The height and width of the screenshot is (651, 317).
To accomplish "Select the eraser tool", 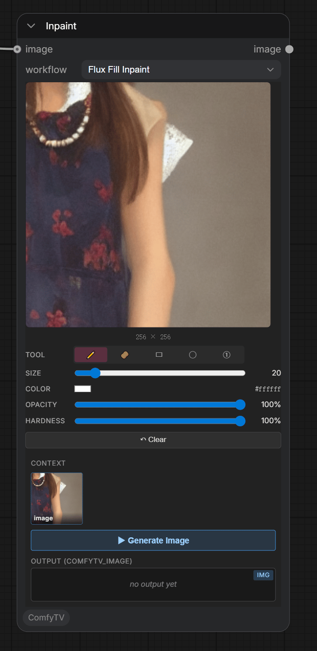I will (x=125, y=355).
